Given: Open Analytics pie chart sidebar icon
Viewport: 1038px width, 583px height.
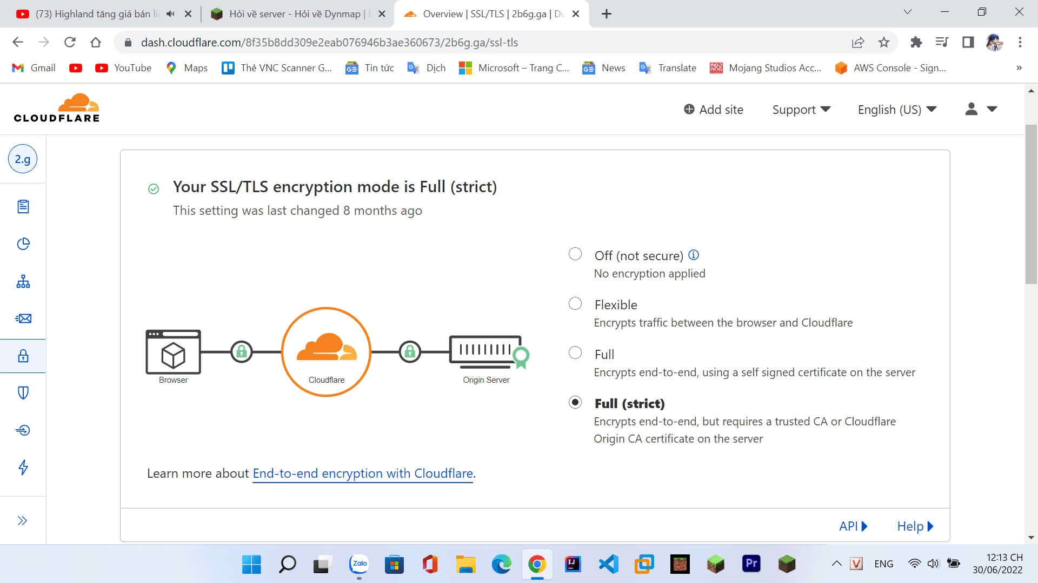Looking at the screenshot, I should pos(23,244).
